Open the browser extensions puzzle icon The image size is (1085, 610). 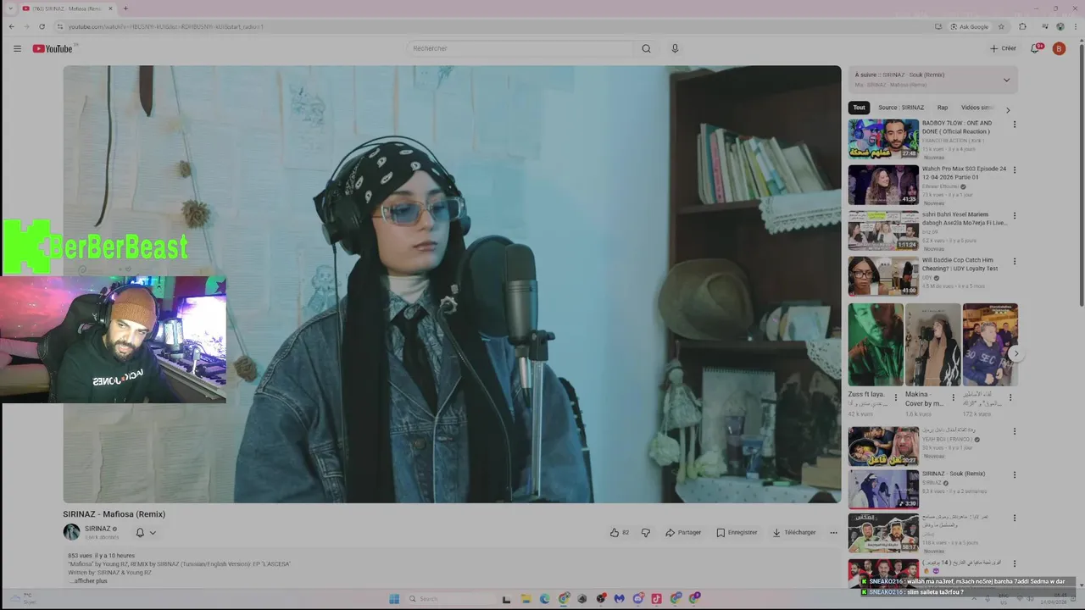(1022, 26)
